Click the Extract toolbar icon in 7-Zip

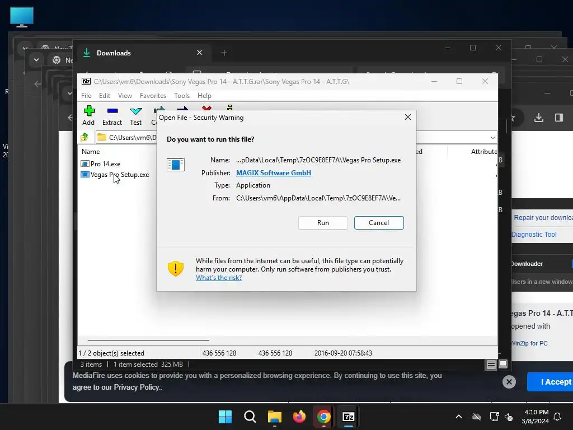[x=112, y=115]
